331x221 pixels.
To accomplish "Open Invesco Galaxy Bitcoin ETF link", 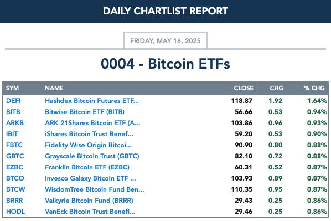I will pyautogui.click(x=90, y=178).
